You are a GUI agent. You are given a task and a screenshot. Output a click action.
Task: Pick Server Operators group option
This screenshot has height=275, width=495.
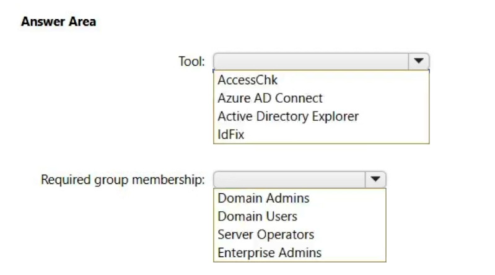click(x=266, y=234)
